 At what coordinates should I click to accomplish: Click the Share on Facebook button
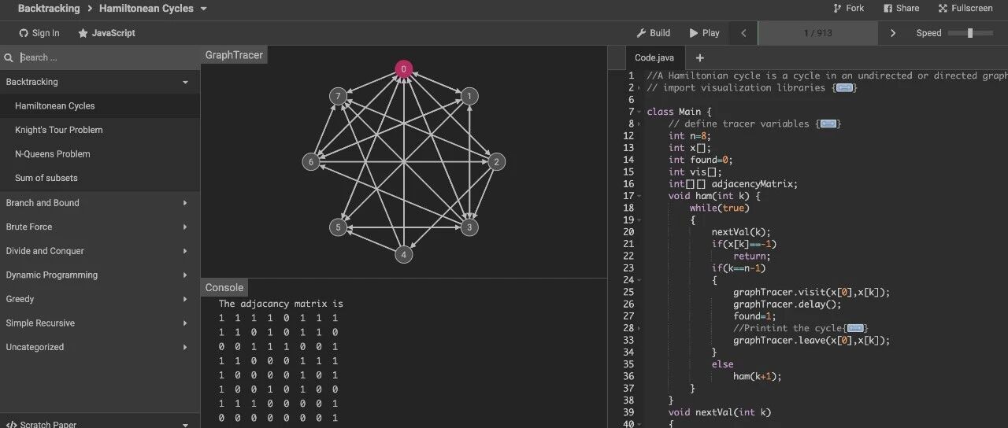(901, 8)
